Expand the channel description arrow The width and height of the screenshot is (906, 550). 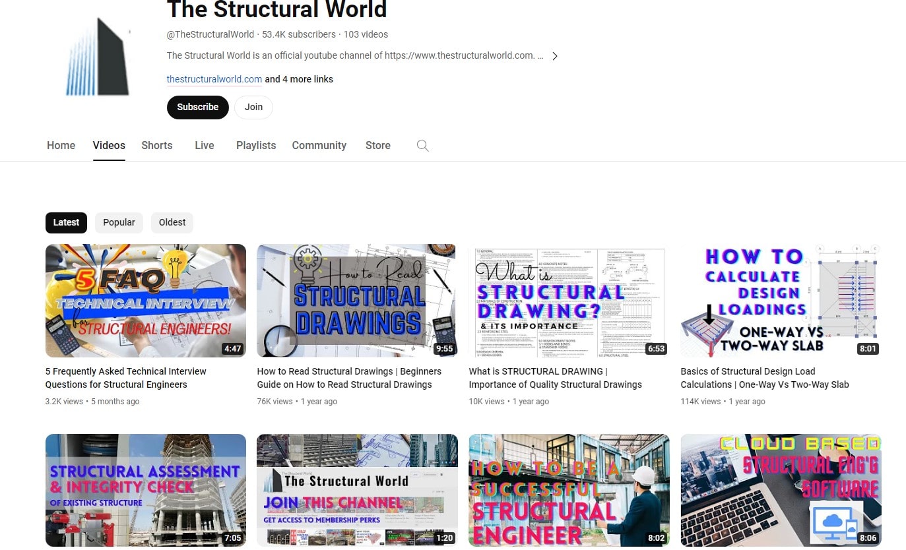click(x=555, y=56)
